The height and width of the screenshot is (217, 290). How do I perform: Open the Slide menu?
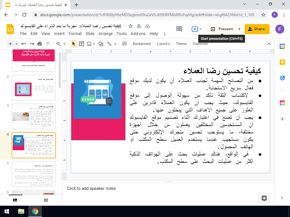(90, 34)
